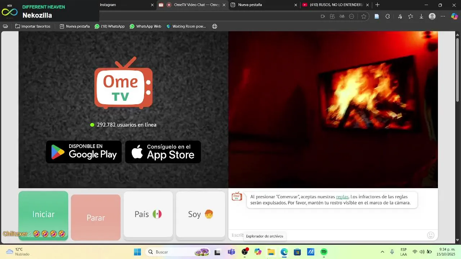Add page to favorites with star icon
Screen dimensions: 461x259
tap(364, 16)
